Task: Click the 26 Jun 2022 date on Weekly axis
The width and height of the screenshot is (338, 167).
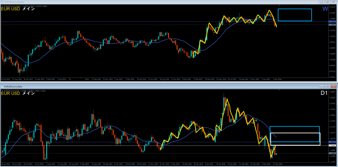Action: 5,79
